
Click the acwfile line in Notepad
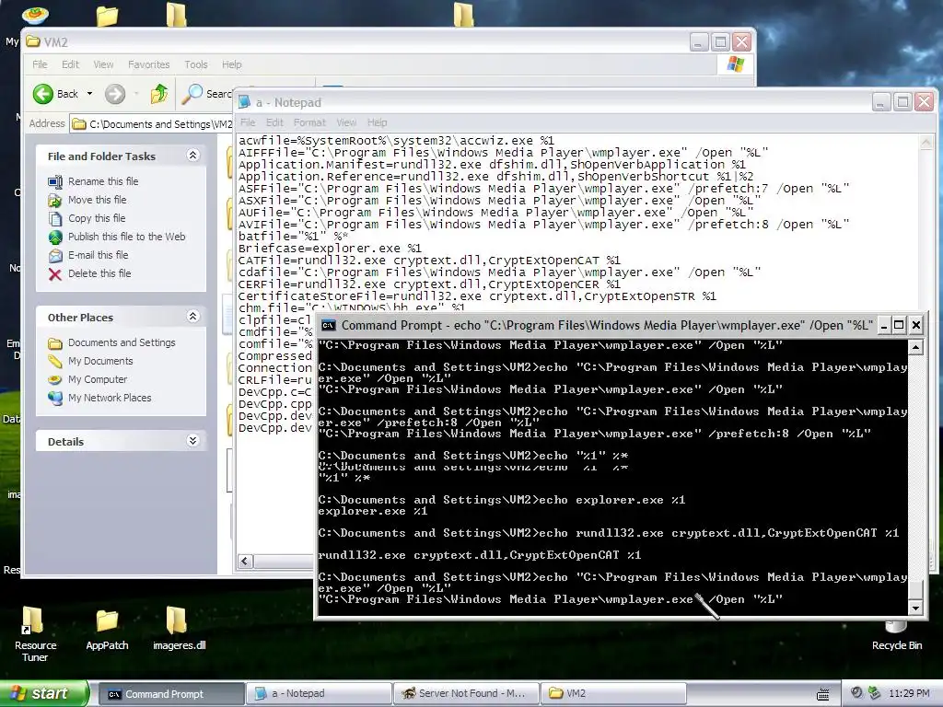pos(396,141)
